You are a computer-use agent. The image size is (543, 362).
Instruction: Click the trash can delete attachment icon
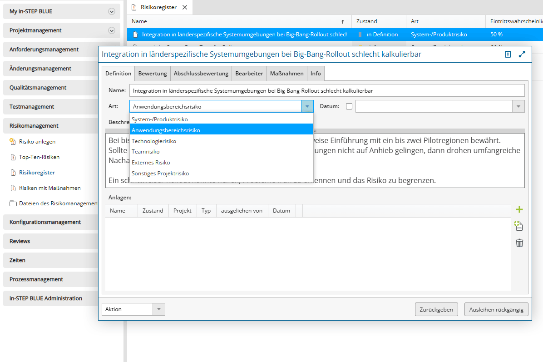(519, 243)
